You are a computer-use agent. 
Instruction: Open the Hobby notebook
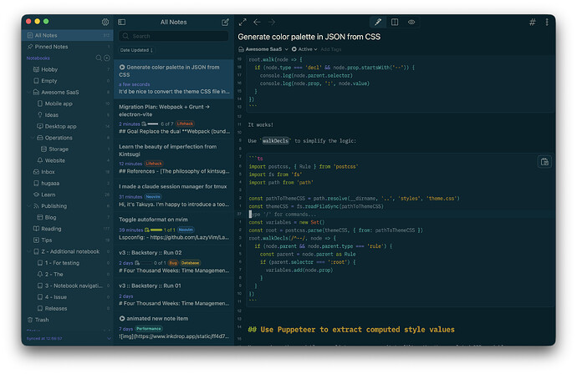[68, 69]
